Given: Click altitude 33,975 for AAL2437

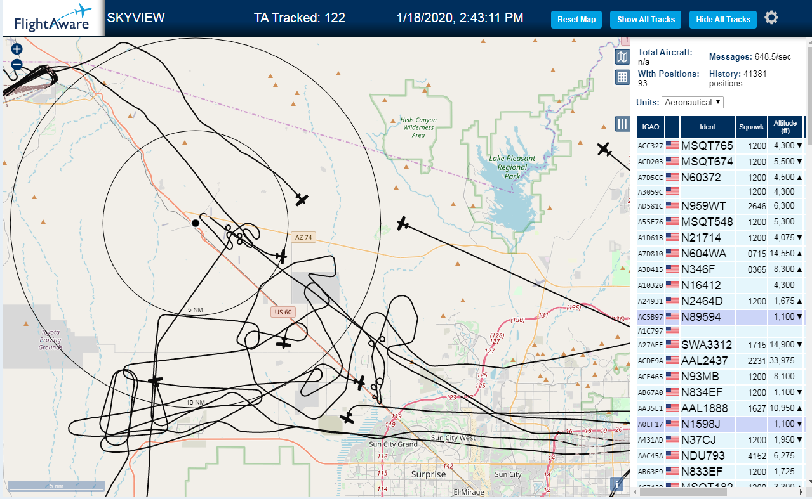Looking at the screenshot, I should (x=782, y=361).
